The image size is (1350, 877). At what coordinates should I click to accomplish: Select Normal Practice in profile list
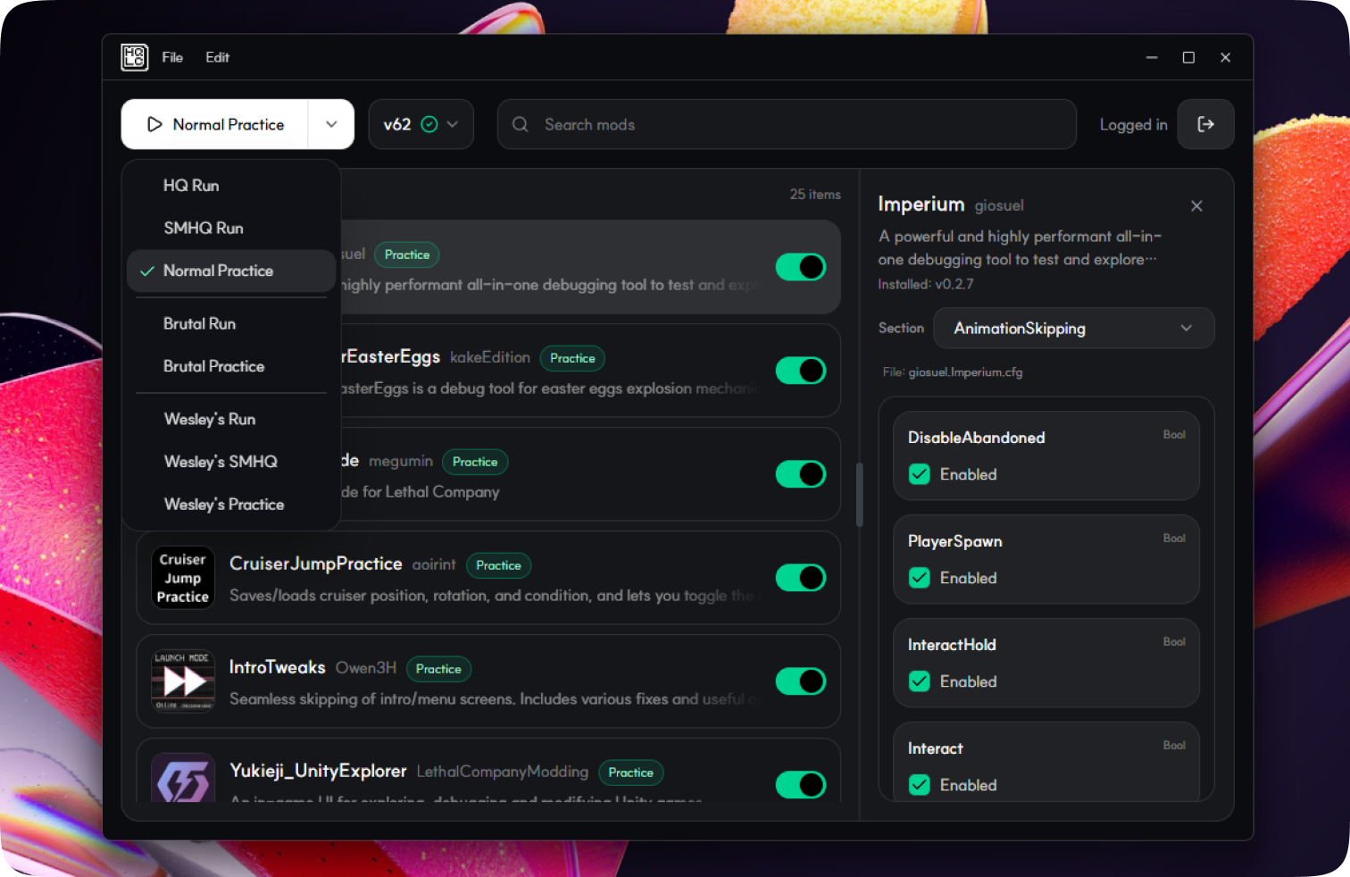point(231,271)
